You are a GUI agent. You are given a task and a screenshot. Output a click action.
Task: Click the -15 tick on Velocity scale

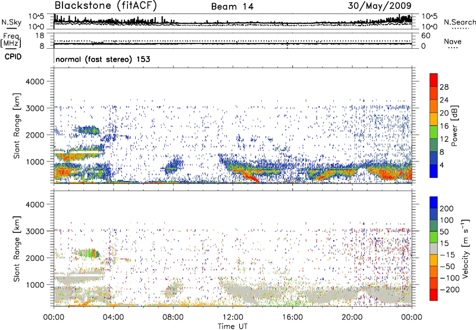click(x=447, y=254)
